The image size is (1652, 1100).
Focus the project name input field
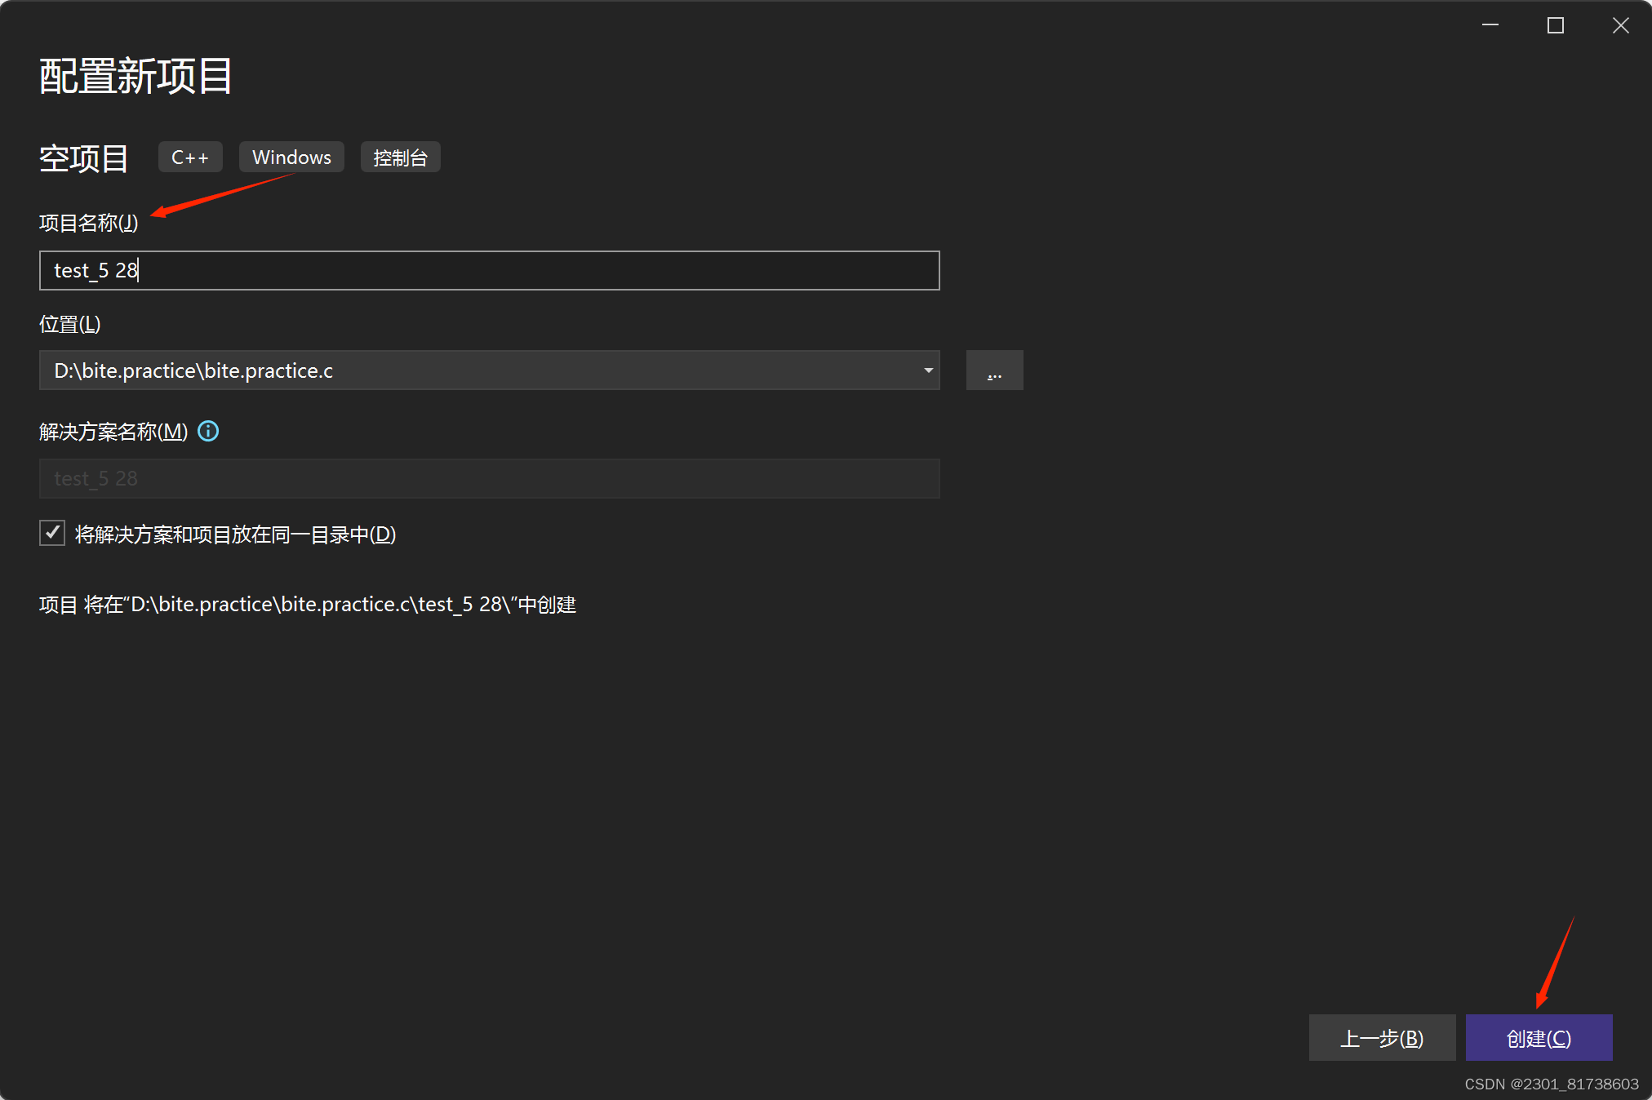(x=490, y=270)
